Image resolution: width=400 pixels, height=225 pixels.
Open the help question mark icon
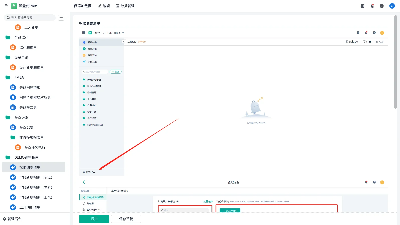[x=381, y=6]
